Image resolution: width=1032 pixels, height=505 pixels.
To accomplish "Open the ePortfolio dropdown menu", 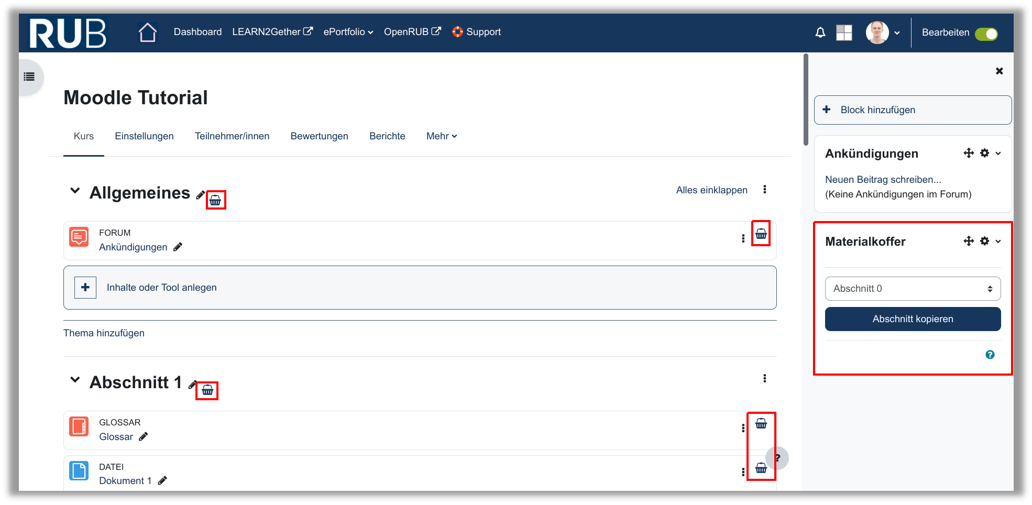I will [348, 32].
